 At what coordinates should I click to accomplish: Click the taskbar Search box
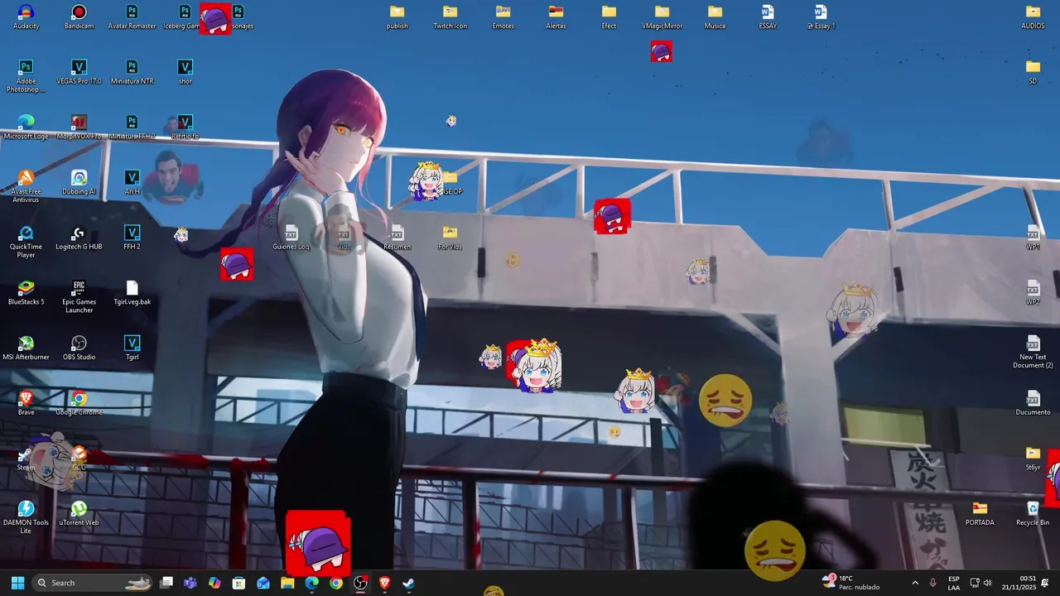[94, 583]
